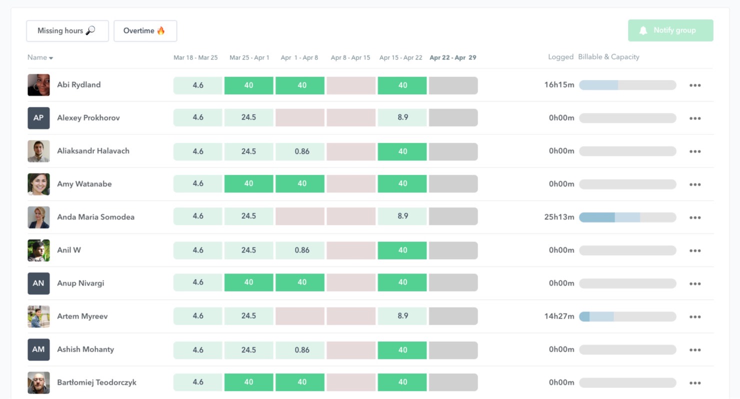Click Anda Maria Somodea's capacity progress bar
This screenshot has height=399, width=740.
click(x=627, y=217)
